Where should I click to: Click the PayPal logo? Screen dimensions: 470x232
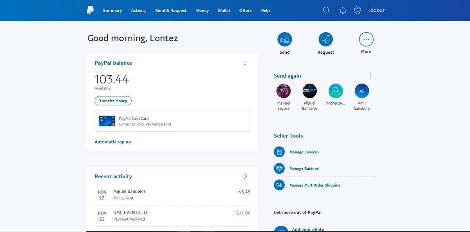pos(90,10)
